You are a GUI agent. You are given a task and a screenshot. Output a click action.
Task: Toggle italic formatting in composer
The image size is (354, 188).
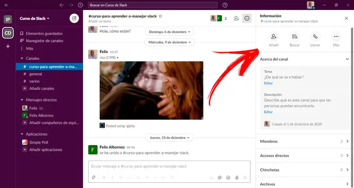tap(112, 178)
